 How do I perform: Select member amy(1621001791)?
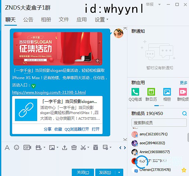(x=153, y=134)
